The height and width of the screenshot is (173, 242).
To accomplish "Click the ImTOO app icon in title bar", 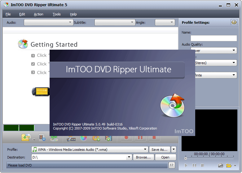I will click(x=6, y=5).
